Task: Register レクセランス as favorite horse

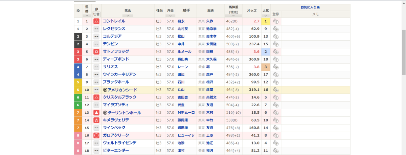Action: coord(275,29)
